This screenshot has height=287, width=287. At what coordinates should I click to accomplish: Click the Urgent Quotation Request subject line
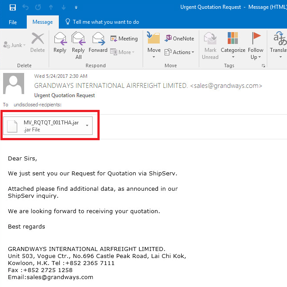(65, 95)
